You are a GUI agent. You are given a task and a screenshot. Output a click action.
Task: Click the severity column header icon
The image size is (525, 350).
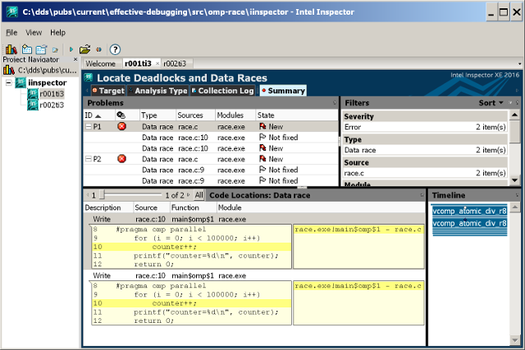[x=121, y=116]
